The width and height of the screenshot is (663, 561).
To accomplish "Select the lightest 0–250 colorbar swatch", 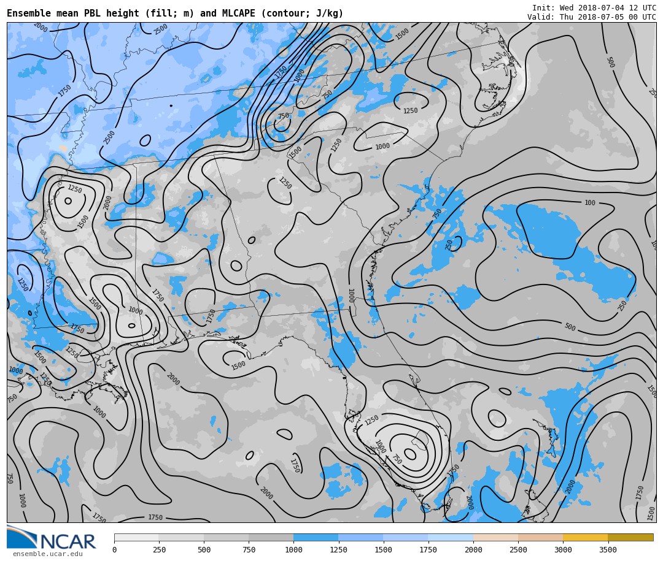I will click(136, 537).
